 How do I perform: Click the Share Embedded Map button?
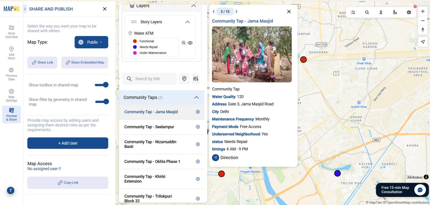(x=85, y=63)
